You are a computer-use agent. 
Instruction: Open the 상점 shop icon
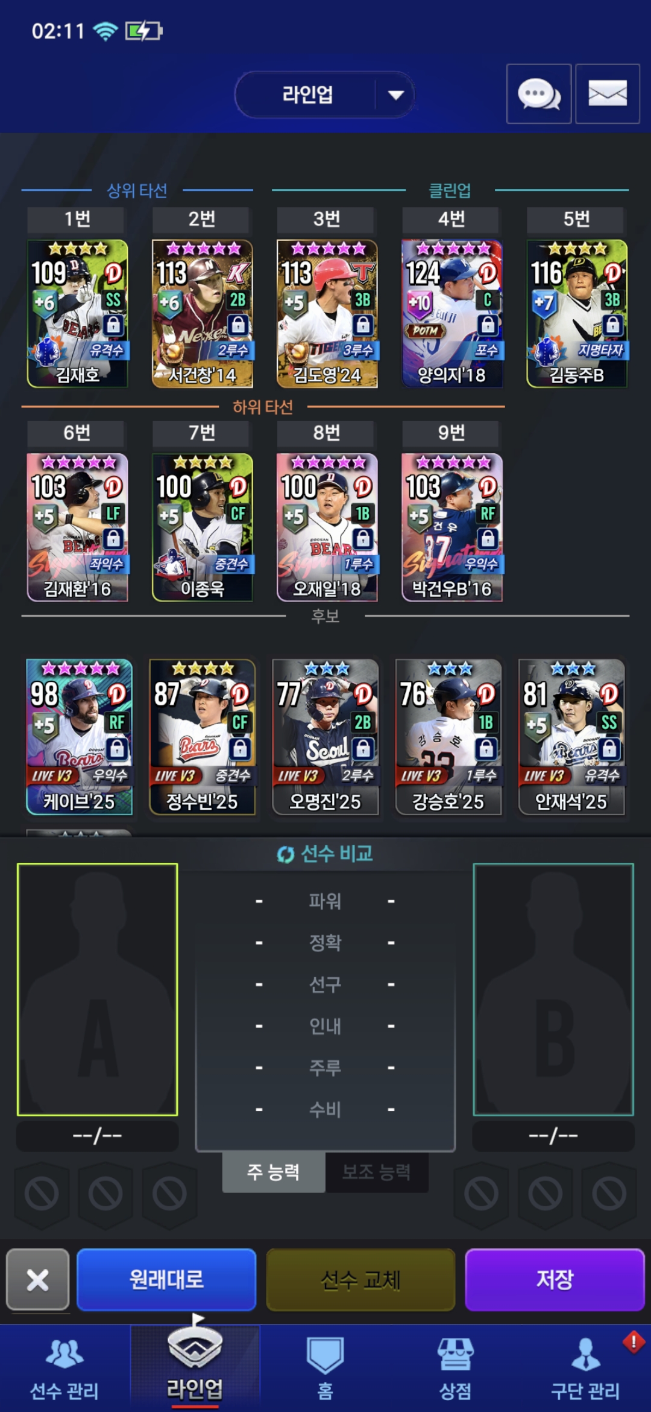(x=455, y=1369)
